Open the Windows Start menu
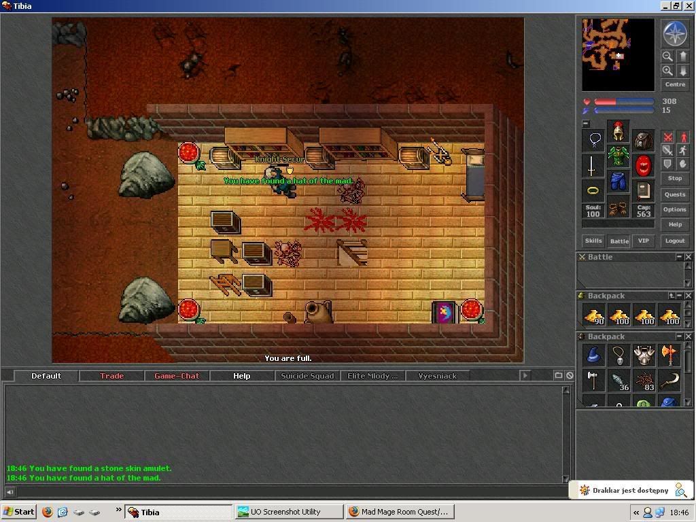The width and height of the screenshot is (696, 522). click(x=18, y=512)
